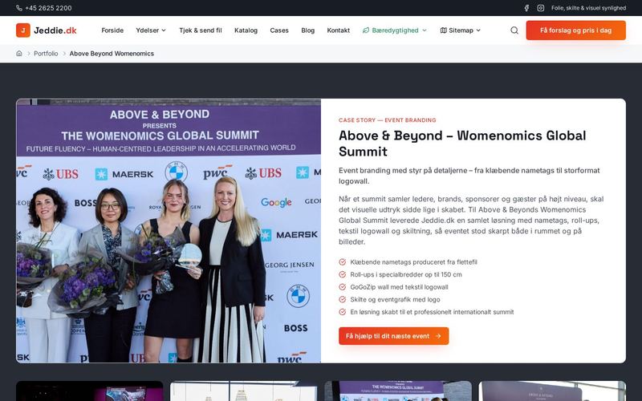Screen dimensions: 642x401
Task: Click the orange J logo icon
Action: coord(23,30)
